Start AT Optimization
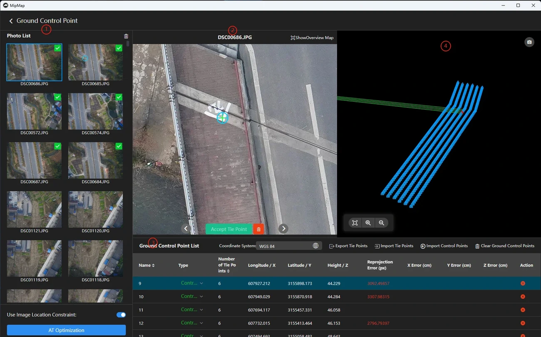 pos(66,330)
